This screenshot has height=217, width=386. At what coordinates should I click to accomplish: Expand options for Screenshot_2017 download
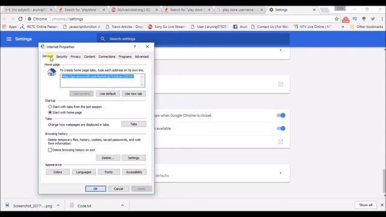coord(58,206)
